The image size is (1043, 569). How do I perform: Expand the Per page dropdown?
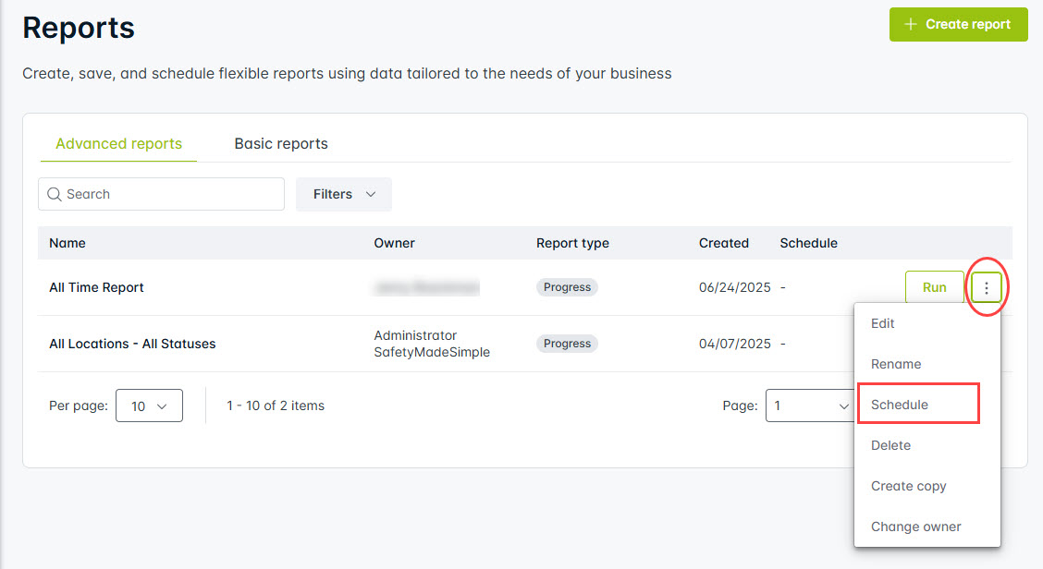click(x=149, y=406)
